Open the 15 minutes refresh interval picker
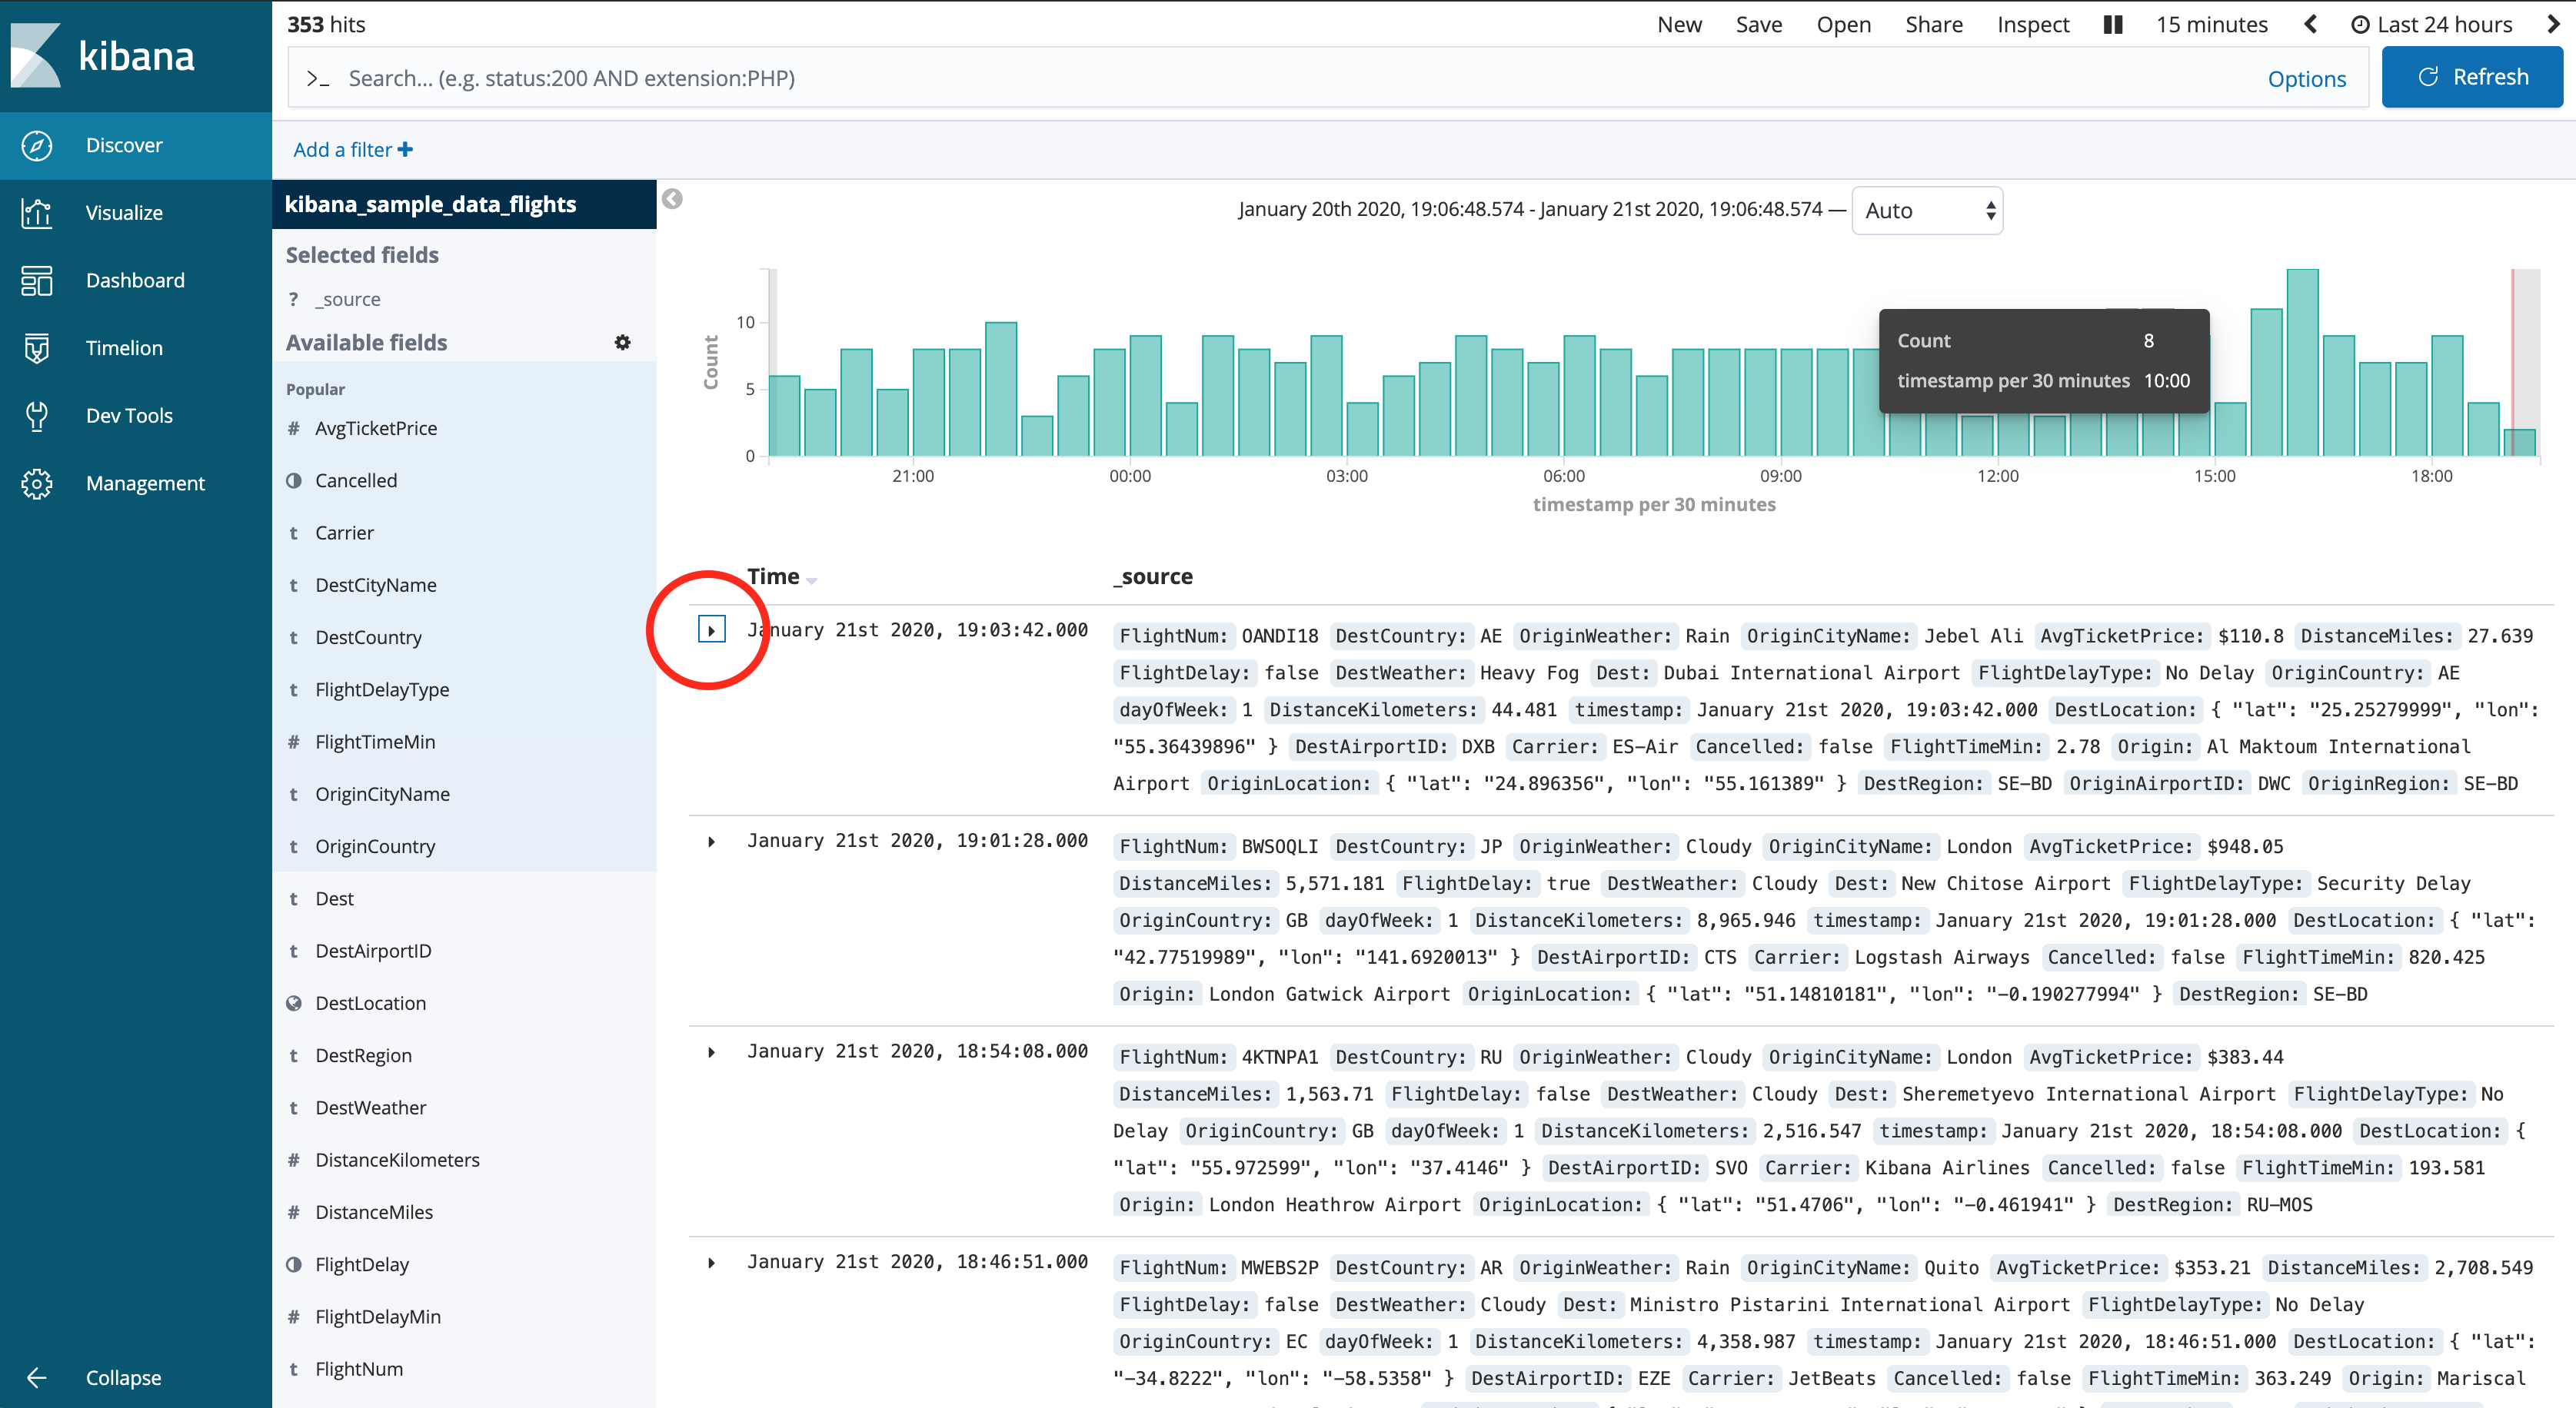 (2211, 25)
